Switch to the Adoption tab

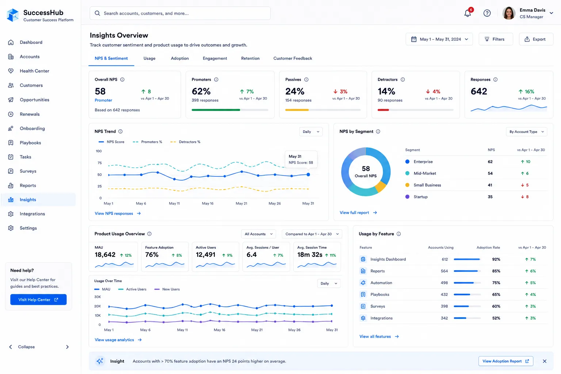[180, 58]
